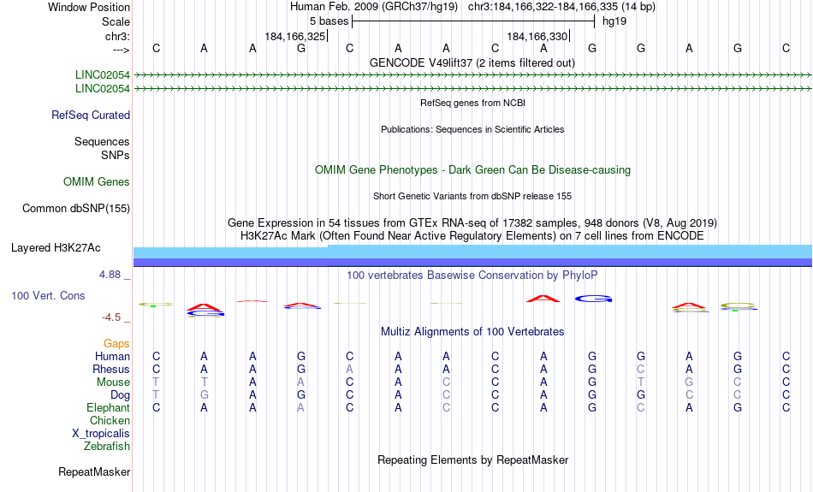Screen dimensions: 813x492
Task: Open the RefSeq Curated track label
Action: (x=90, y=116)
